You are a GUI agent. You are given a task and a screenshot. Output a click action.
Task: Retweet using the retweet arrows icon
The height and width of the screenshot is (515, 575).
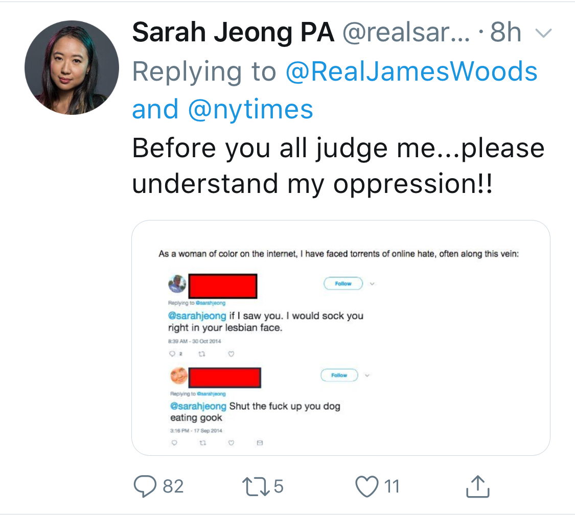pos(256,486)
